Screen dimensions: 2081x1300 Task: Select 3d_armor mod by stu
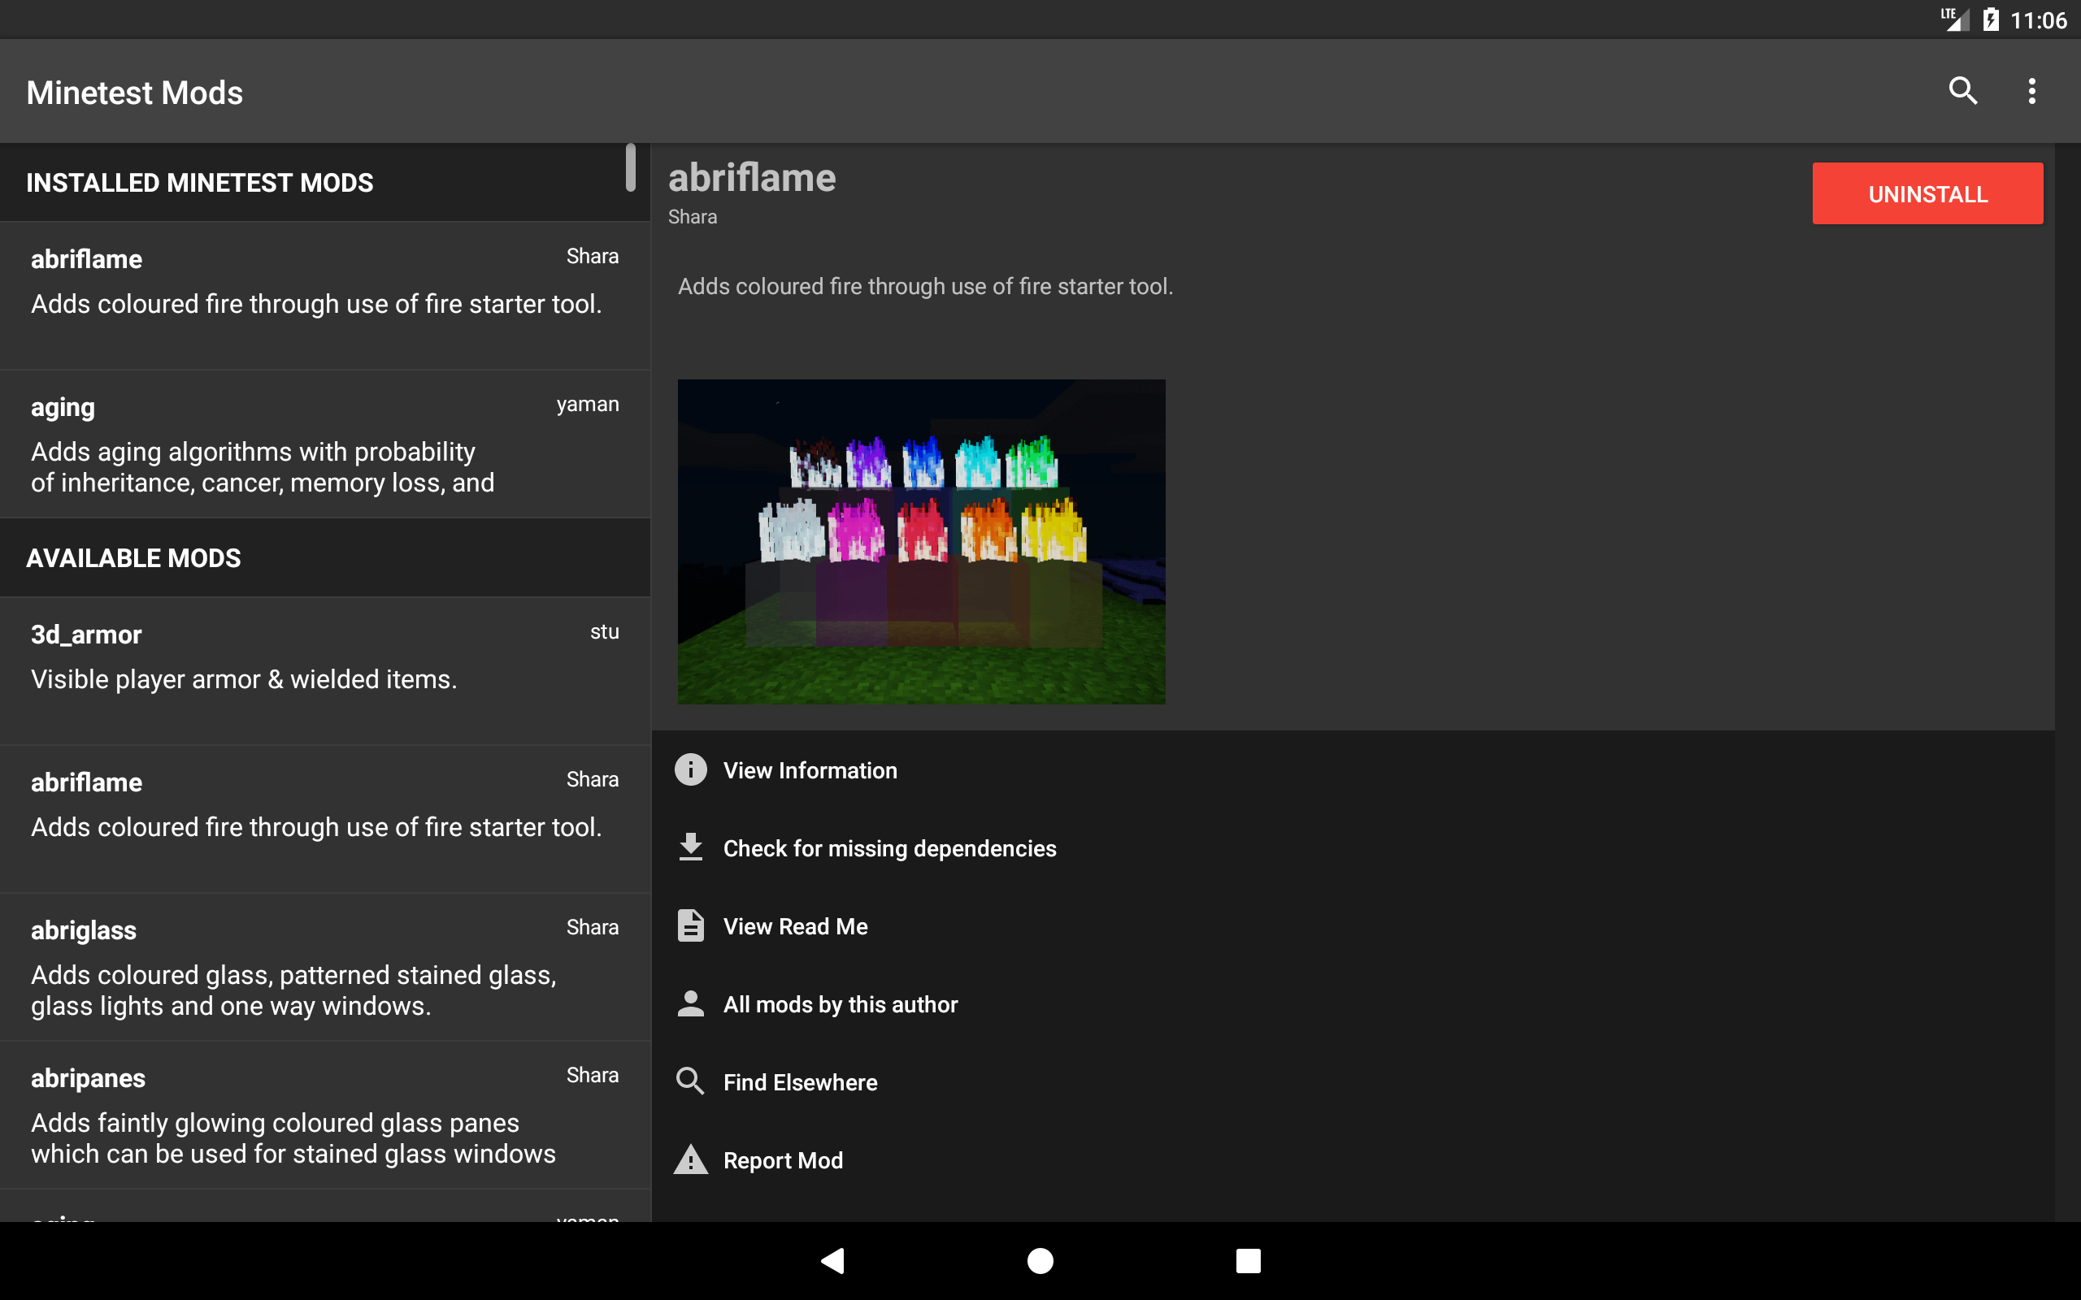(325, 670)
